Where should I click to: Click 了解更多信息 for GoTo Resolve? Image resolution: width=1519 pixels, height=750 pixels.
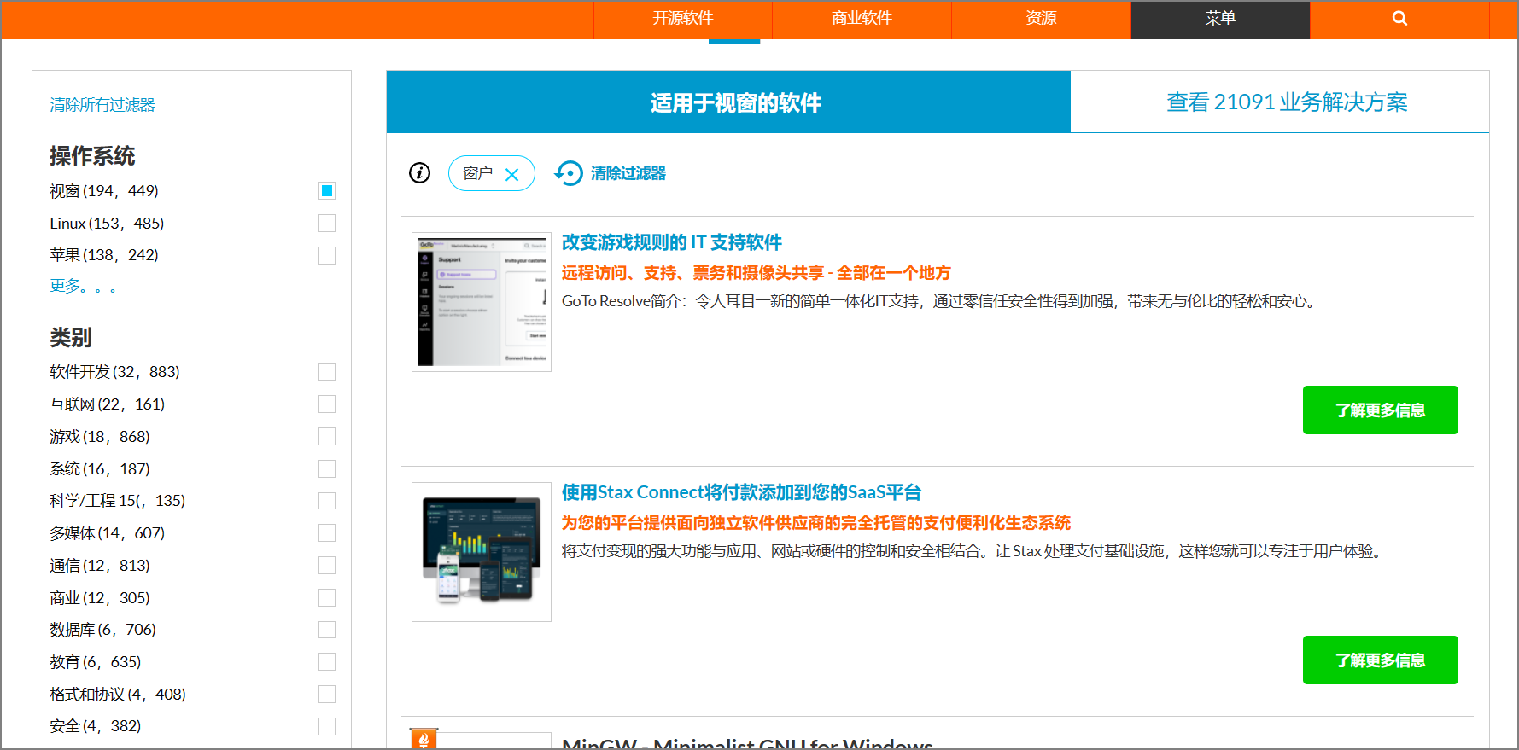click(x=1380, y=410)
